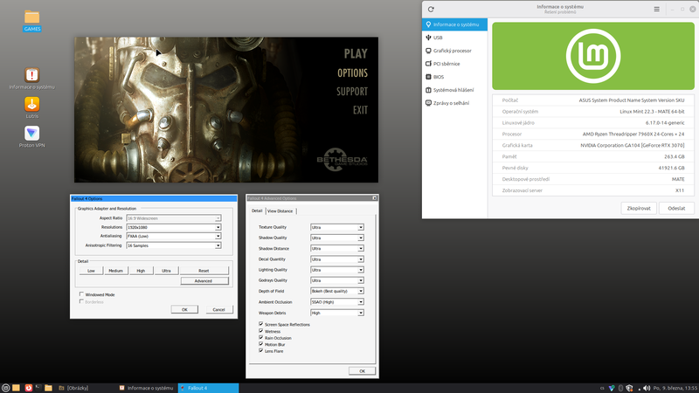Click the Medium detail preset button
The image size is (699, 393).
pyautogui.click(x=115, y=271)
